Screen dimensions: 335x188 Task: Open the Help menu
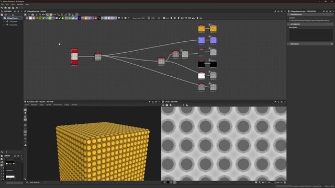coord(27,5)
